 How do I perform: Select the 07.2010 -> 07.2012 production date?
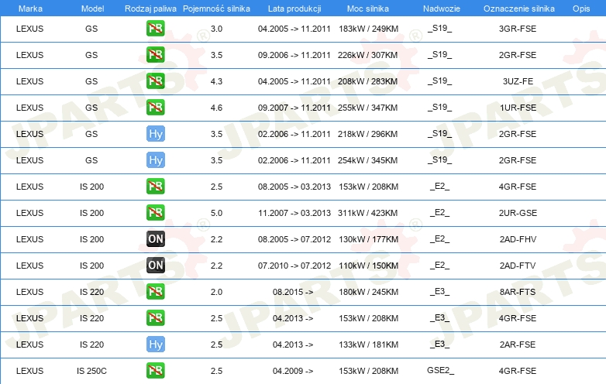294,266
